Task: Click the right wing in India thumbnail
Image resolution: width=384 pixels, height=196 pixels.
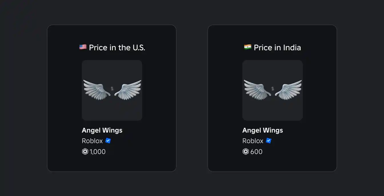Action: tap(288, 90)
